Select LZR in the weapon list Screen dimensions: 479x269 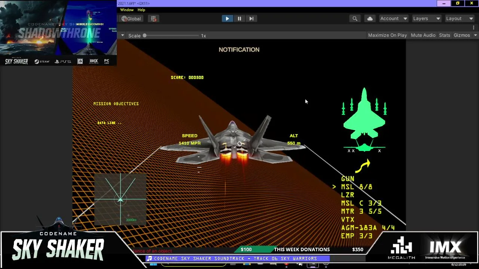point(348,195)
